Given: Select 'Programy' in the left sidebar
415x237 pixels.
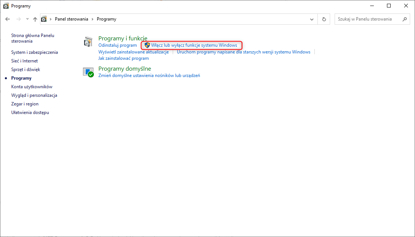Looking at the screenshot, I should (21, 78).
